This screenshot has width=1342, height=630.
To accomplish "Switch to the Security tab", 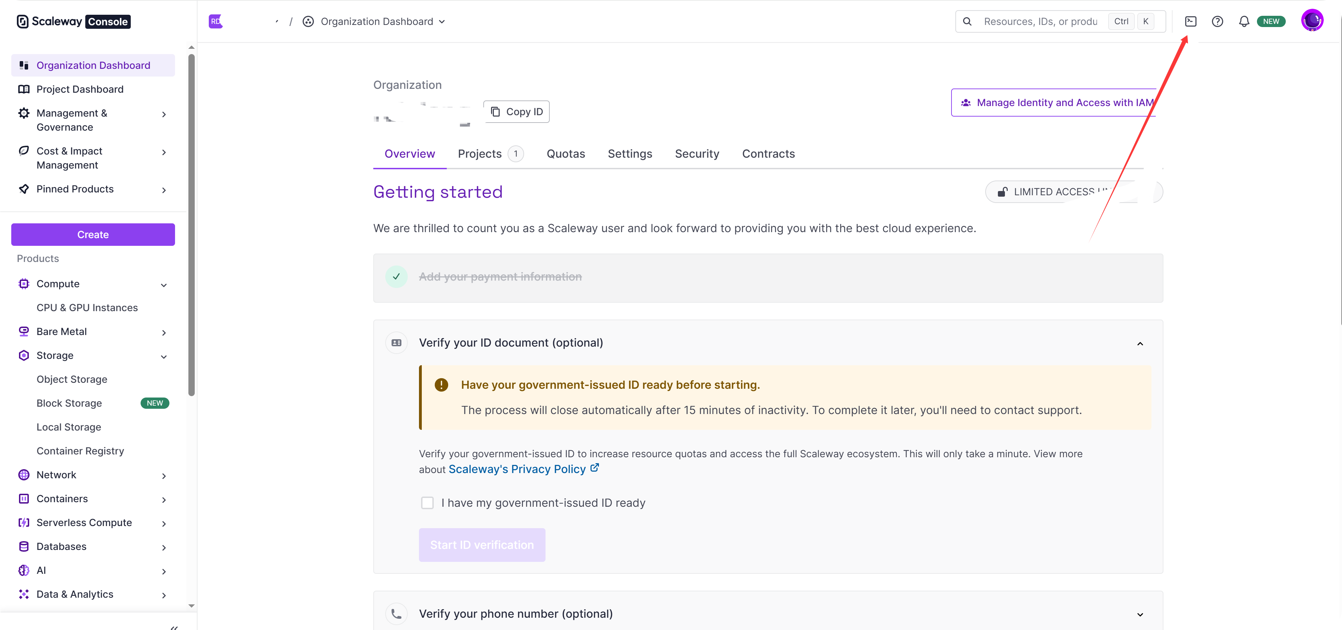I will pyautogui.click(x=697, y=154).
